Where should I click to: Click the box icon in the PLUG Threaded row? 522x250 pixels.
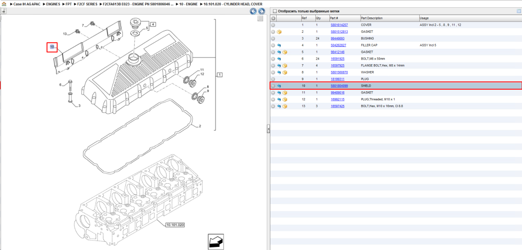tap(285, 100)
